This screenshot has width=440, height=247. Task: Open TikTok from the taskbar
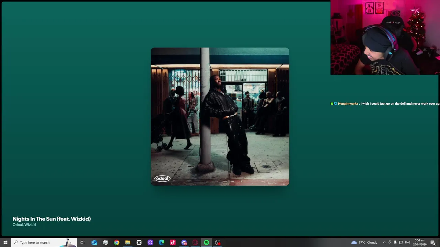(173, 243)
